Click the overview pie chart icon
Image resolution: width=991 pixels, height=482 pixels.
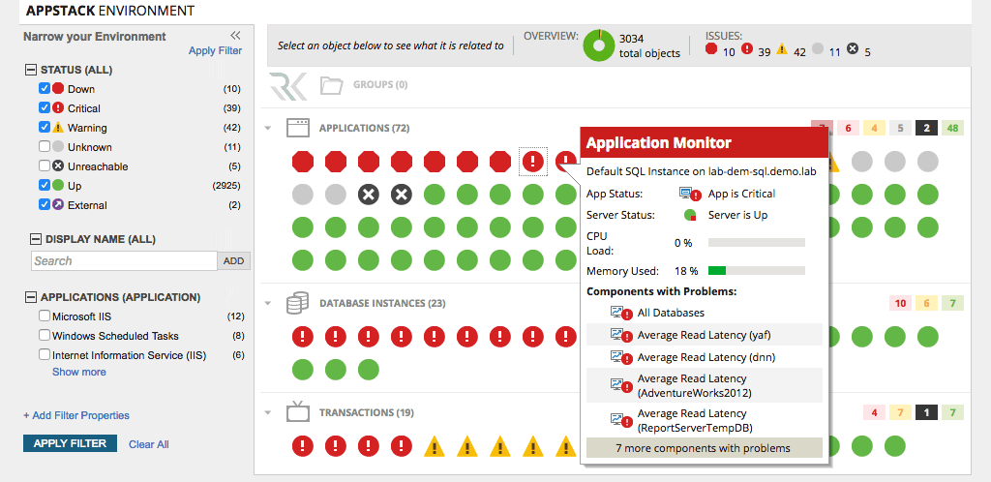click(599, 45)
